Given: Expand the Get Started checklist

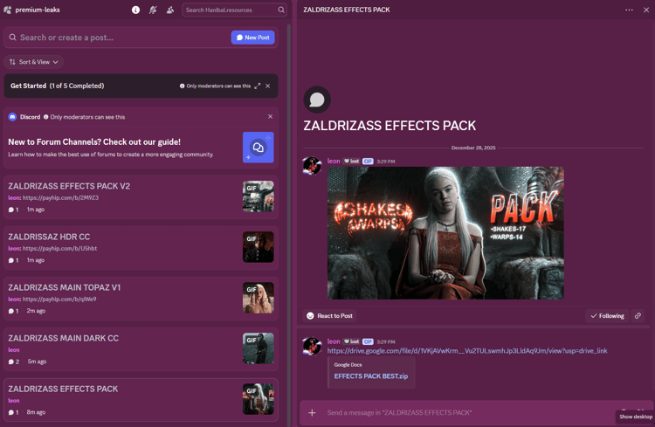Looking at the screenshot, I should (x=258, y=86).
